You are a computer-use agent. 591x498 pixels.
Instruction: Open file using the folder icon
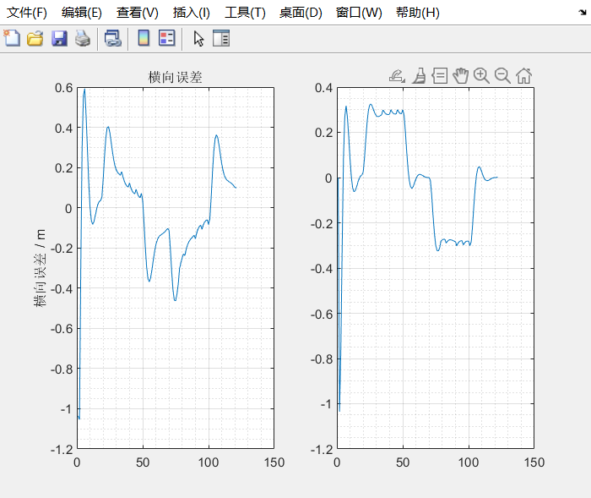(x=35, y=38)
